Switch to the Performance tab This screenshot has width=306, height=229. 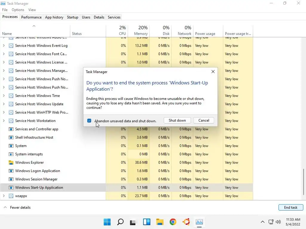pos(31,17)
